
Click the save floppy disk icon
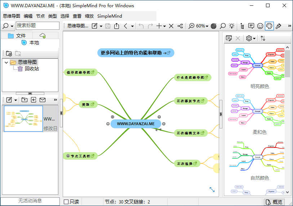click(108, 26)
